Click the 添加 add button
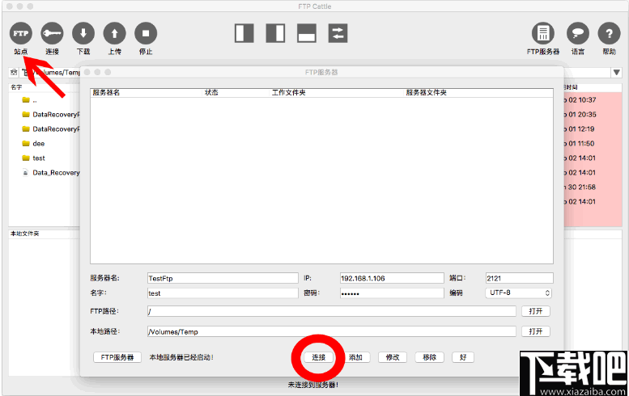 355,357
